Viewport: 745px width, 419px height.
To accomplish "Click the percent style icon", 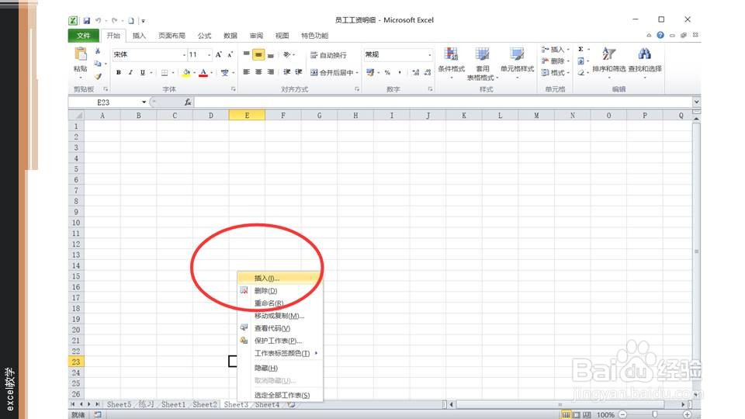I will (388, 72).
